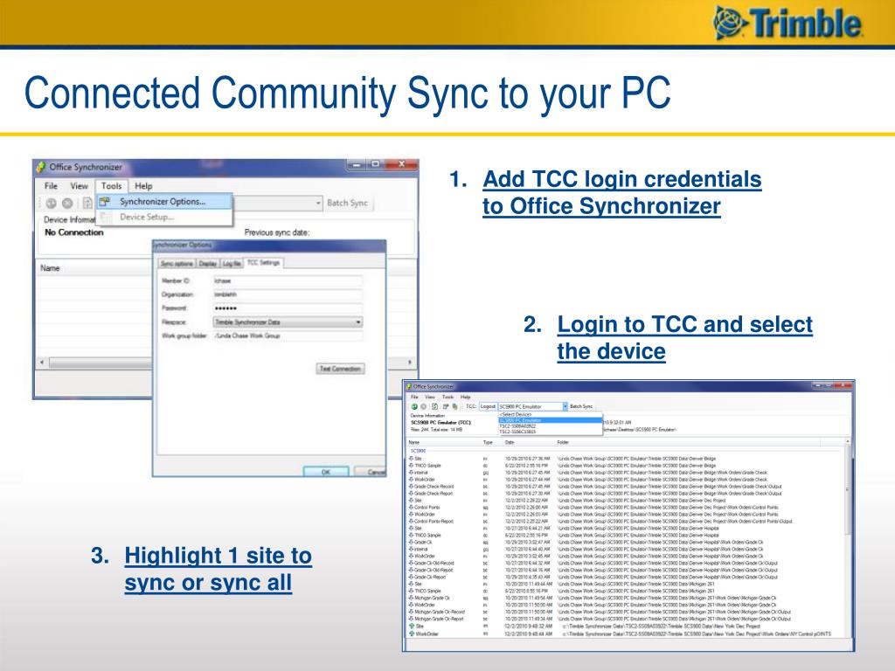The width and height of the screenshot is (895, 671).
Task: Open the device dropdown left of the greyed-out Batch Sync
Action: (278, 203)
